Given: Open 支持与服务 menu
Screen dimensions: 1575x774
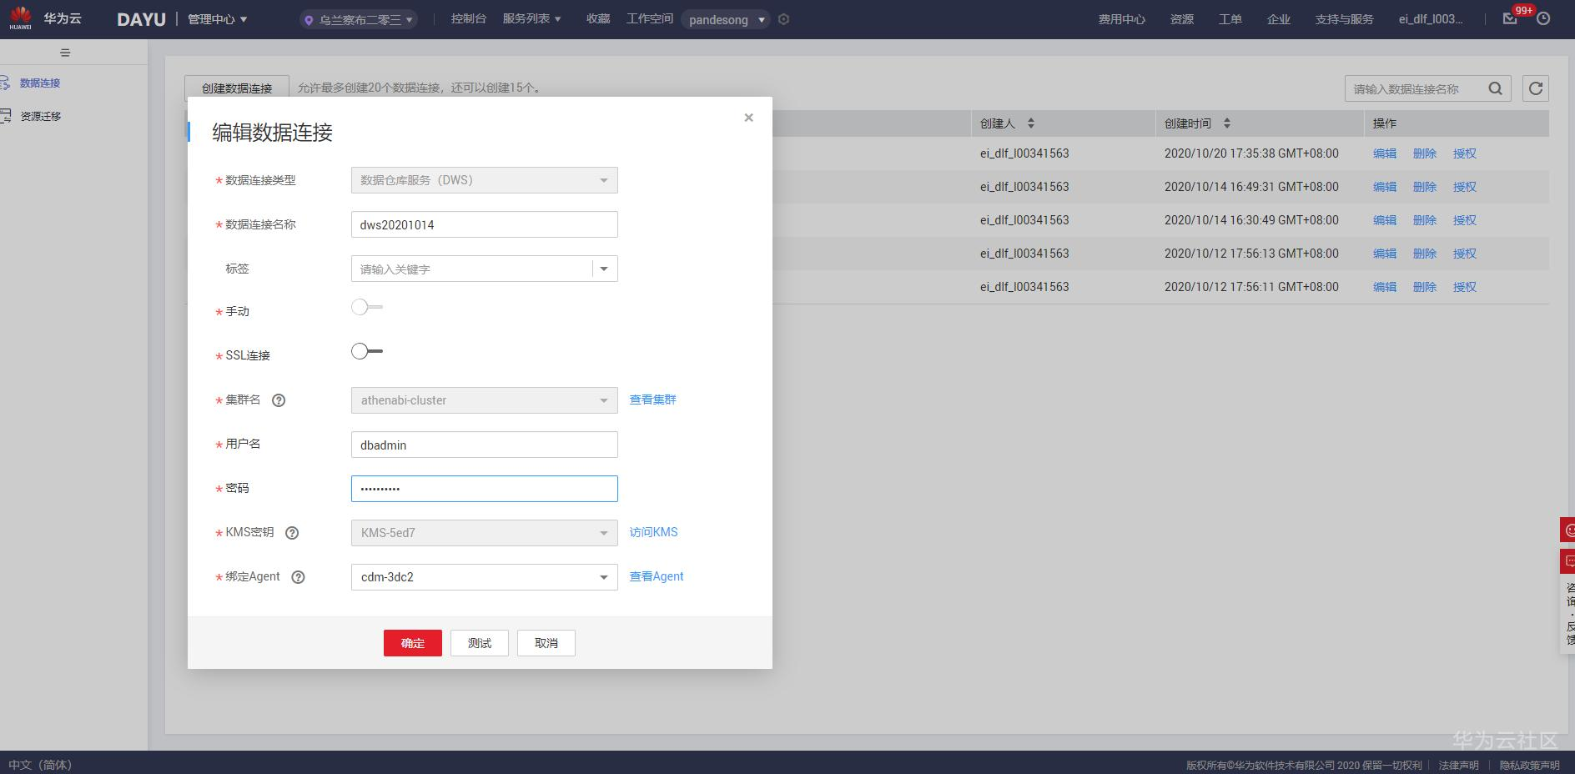Looking at the screenshot, I should pyautogui.click(x=1344, y=19).
